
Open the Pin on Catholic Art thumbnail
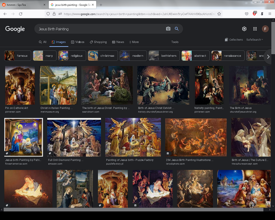20,85
